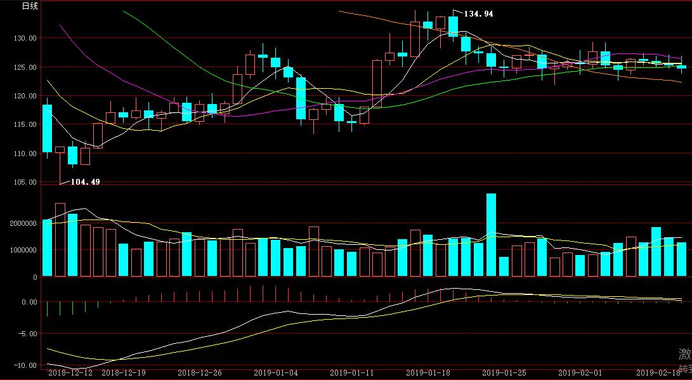The width and height of the screenshot is (692, 380).
Task: Select the 115.00 price axis label
Action: pos(25,124)
